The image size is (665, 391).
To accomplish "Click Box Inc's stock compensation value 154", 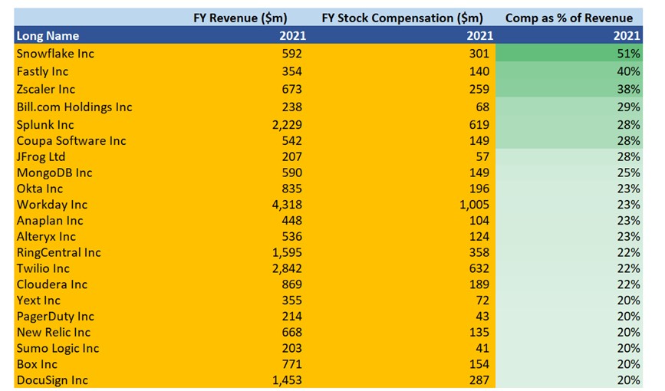I will 479,364.
